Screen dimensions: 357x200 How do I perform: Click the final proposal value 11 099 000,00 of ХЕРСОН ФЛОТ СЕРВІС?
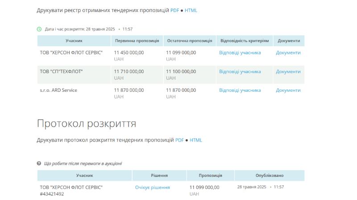coord(181,53)
